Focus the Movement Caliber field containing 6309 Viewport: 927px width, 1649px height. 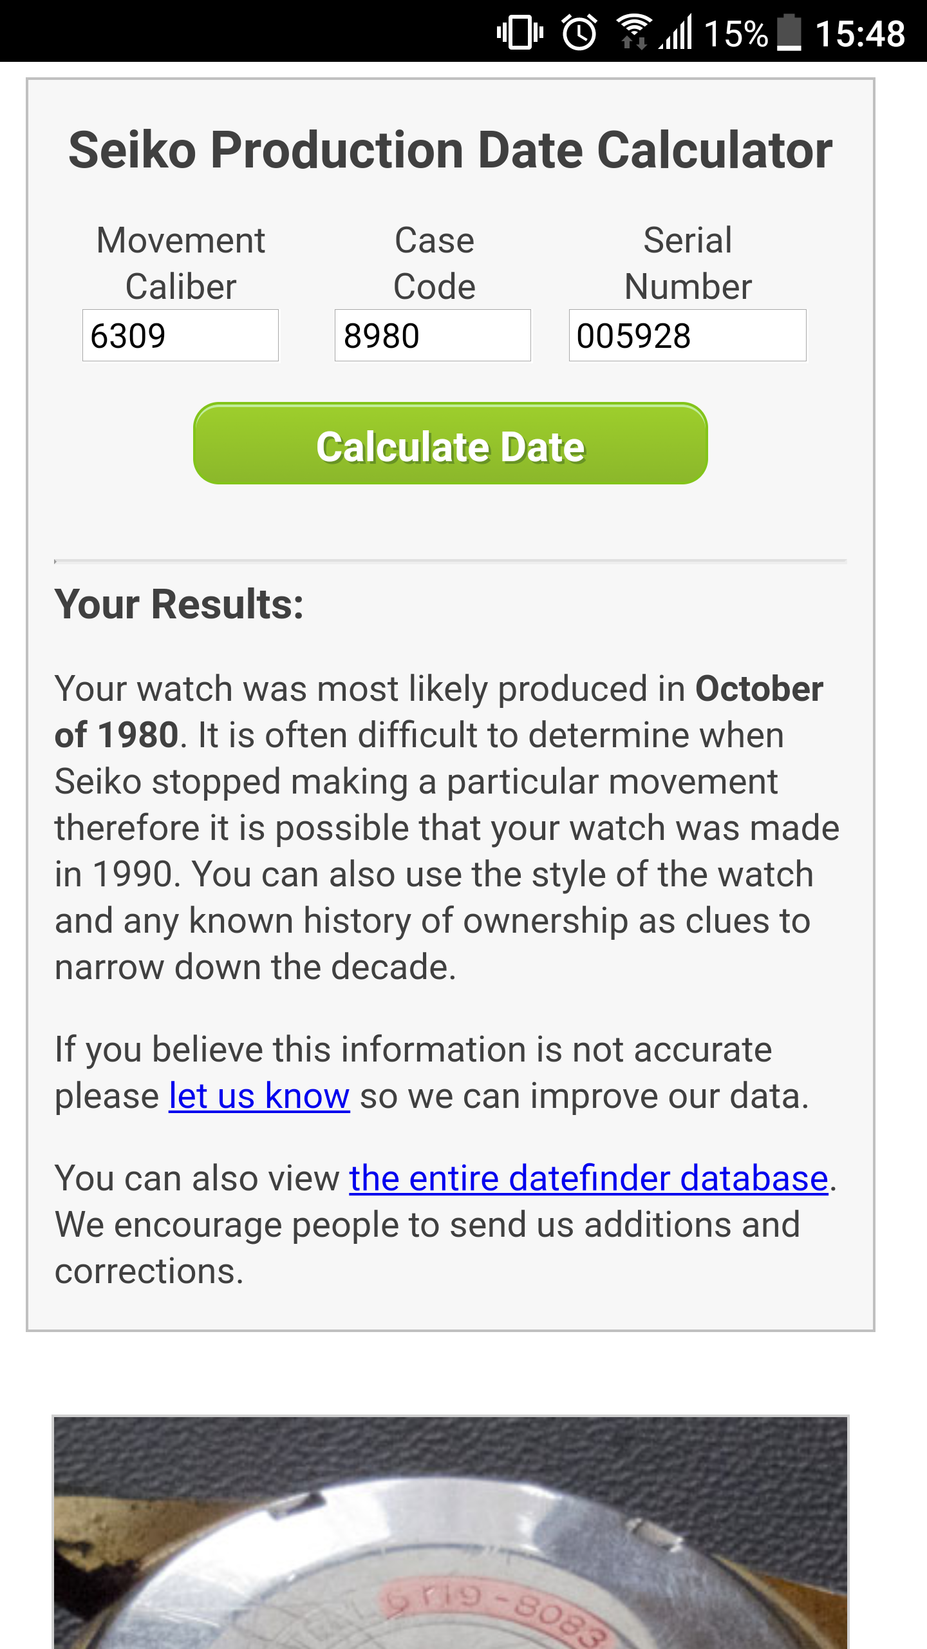(180, 336)
